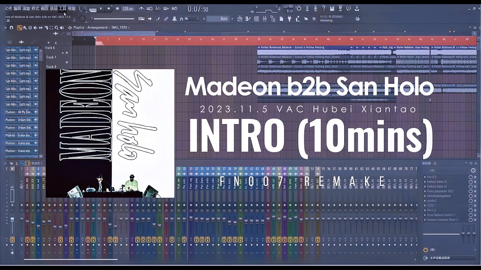Image resolution: width=481 pixels, height=270 pixels.
Task: Click the mixer master track fader
Action: (12, 220)
